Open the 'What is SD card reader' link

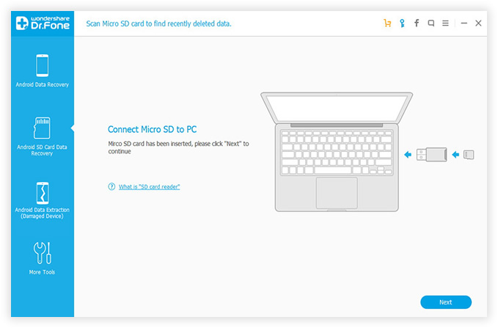click(x=150, y=187)
